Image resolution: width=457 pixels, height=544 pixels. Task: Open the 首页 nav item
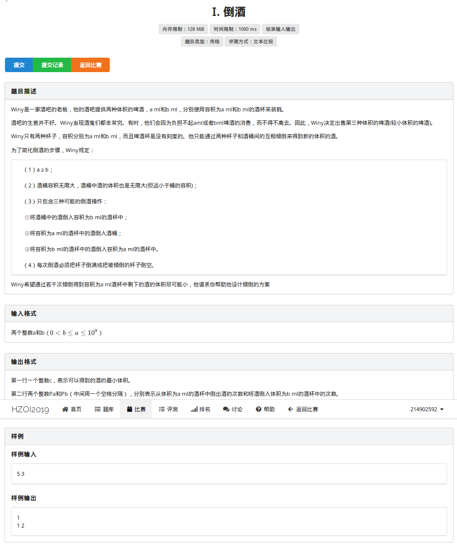(x=72, y=409)
